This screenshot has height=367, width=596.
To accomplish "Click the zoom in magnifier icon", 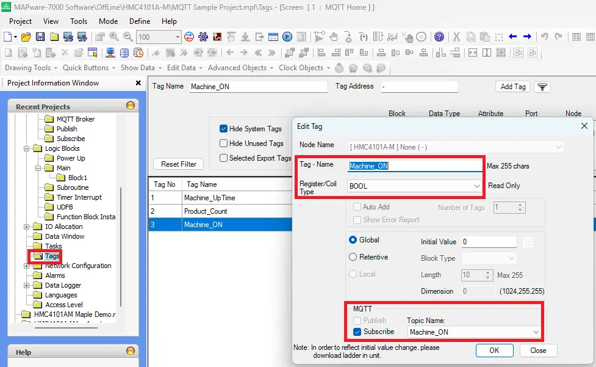I will coord(113,37).
